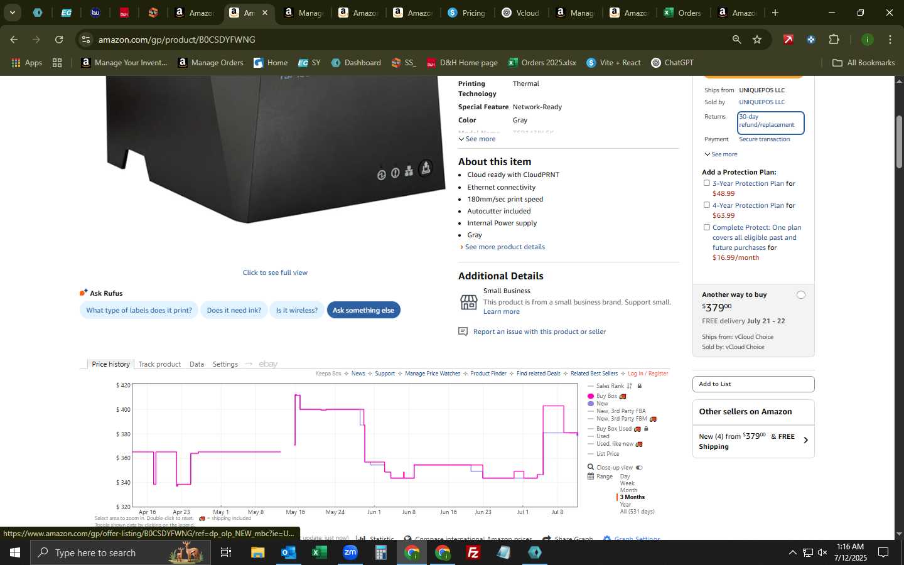Open the Chrome Extensions puzzle icon
The image size is (904, 565).
tap(834, 40)
